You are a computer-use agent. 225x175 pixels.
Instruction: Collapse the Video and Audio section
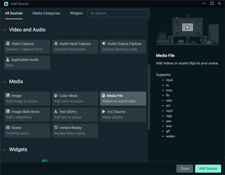tap(4, 30)
